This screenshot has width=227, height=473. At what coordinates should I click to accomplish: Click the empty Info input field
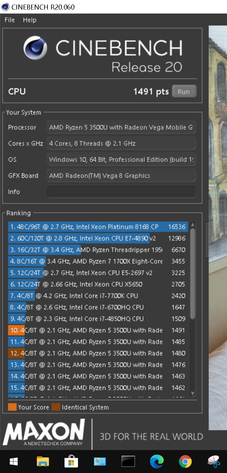[x=121, y=191]
